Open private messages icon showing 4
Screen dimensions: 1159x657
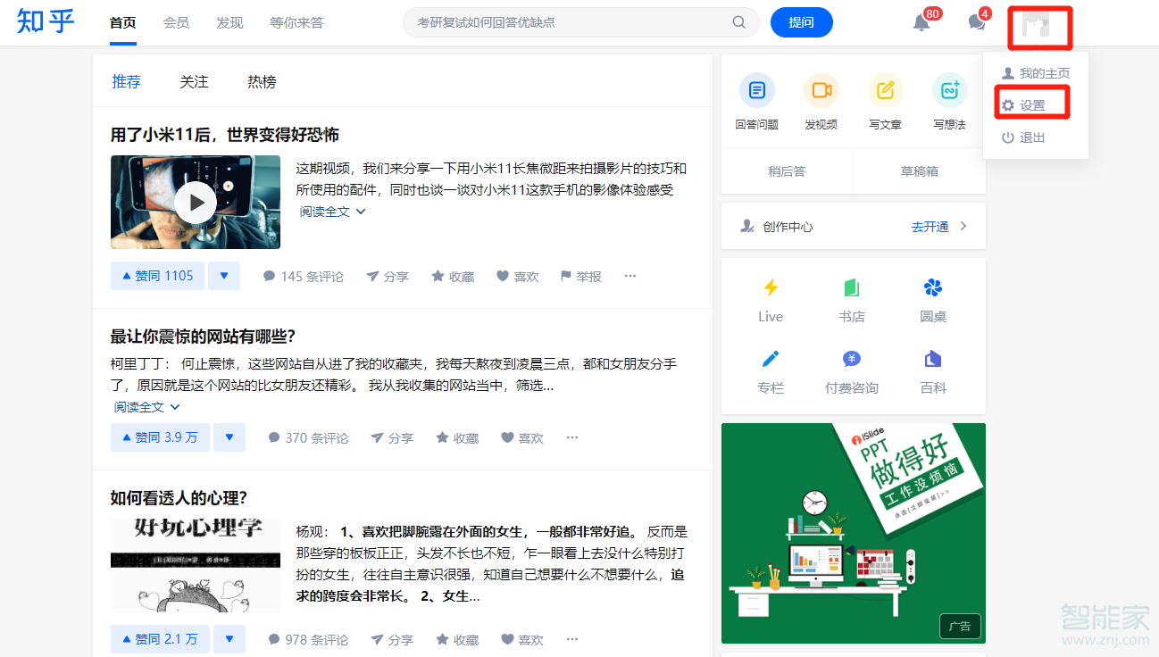[975, 23]
